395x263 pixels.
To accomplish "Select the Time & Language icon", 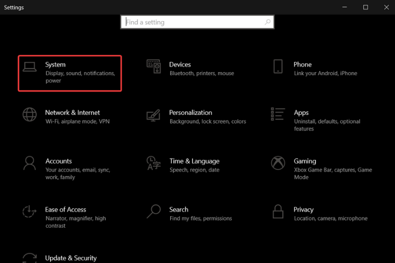I will click(154, 163).
